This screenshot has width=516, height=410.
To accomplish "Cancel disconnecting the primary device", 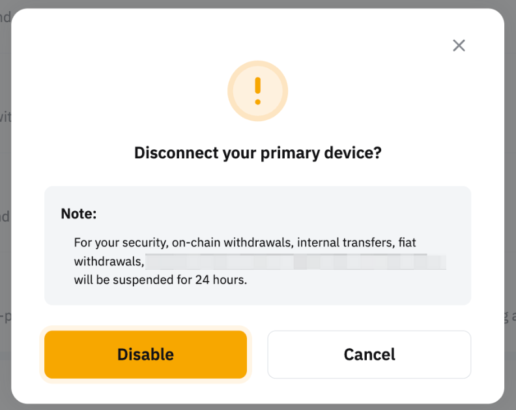I will tap(369, 355).
